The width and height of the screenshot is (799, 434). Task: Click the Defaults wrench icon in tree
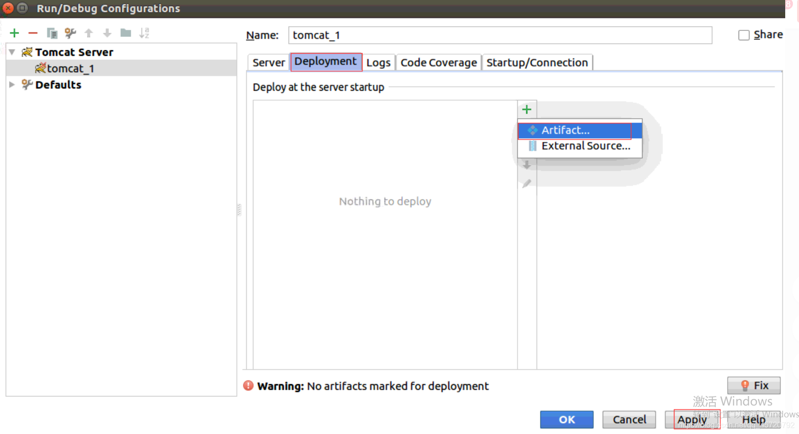click(27, 85)
